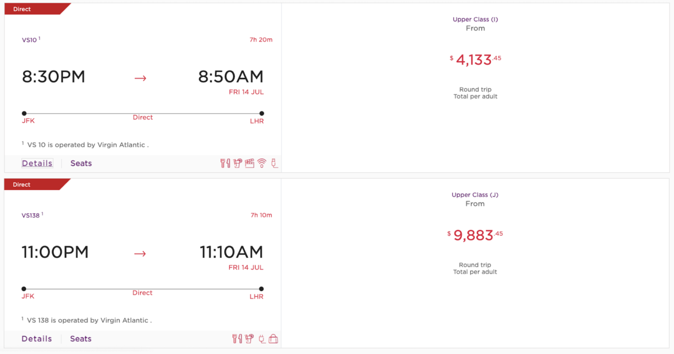Screen dimensions: 674x354
Task: Select the Upper Class (J) fare of $9,883.45
Action: click(476, 235)
